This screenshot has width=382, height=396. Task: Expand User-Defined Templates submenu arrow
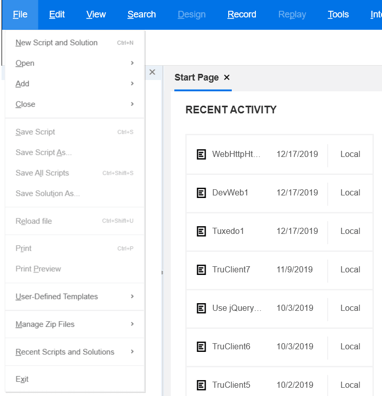[132, 296]
